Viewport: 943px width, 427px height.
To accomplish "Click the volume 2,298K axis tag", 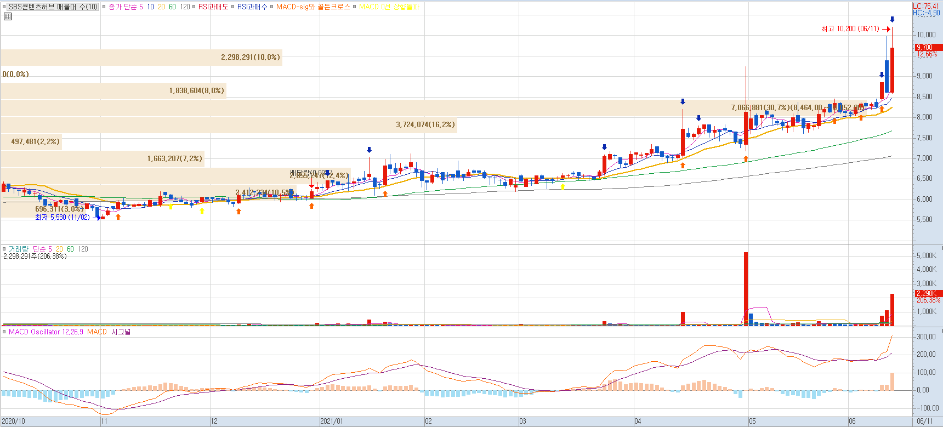I will click(x=929, y=293).
